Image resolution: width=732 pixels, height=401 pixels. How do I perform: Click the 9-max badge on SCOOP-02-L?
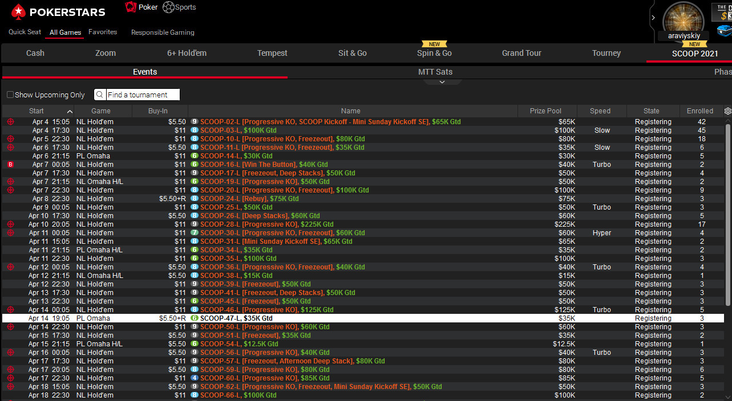pos(195,122)
